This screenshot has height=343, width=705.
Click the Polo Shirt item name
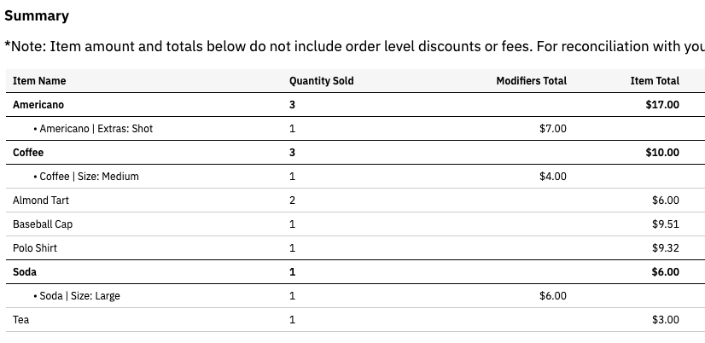pos(35,248)
